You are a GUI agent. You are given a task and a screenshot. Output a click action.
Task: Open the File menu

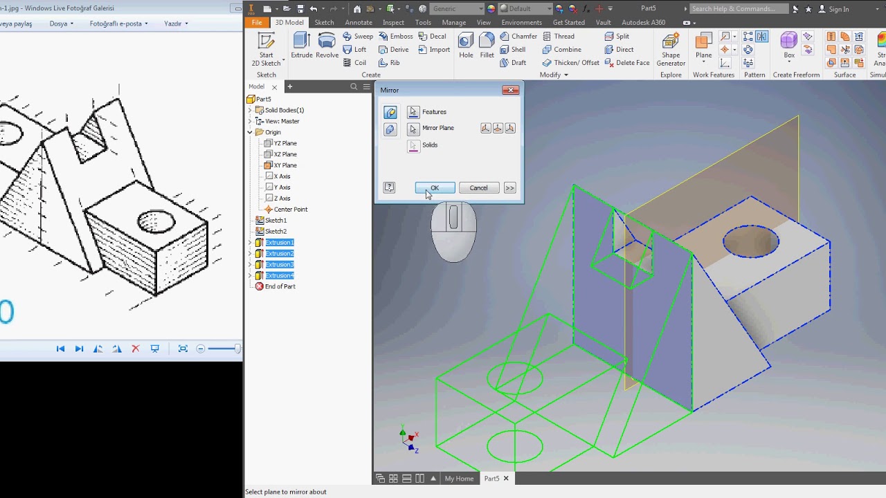tap(257, 23)
